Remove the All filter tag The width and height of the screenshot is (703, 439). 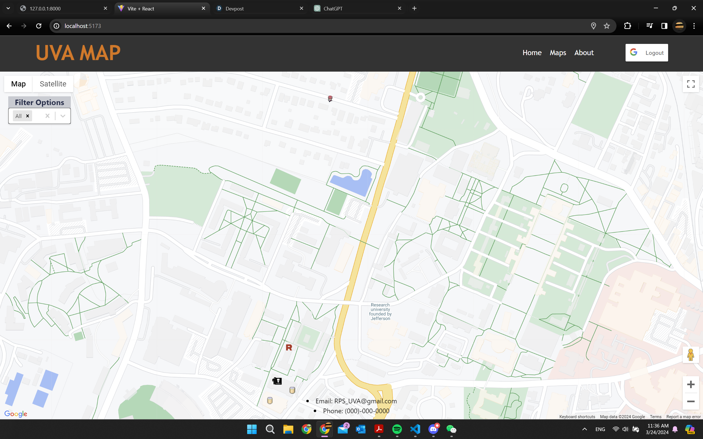point(27,116)
